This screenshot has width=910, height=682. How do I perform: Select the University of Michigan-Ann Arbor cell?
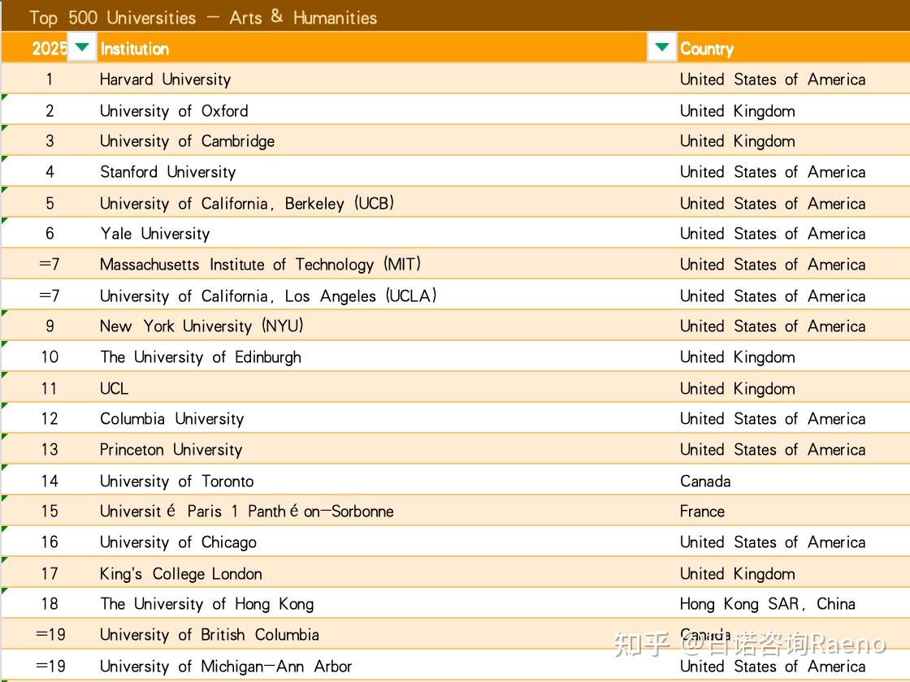coord(226,667)
